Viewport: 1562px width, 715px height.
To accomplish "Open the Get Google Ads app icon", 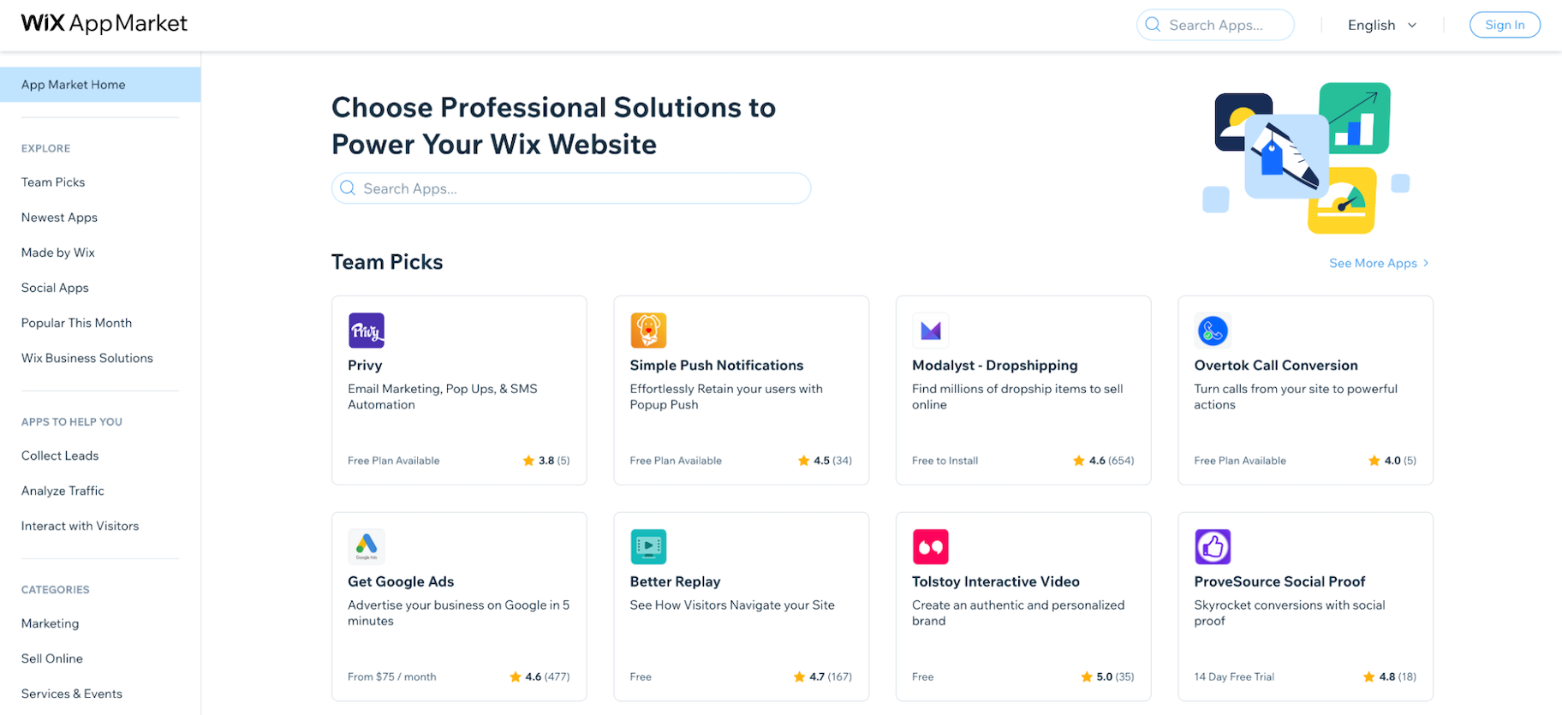I will 366,546.
